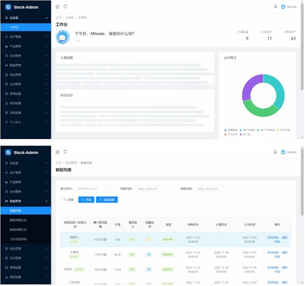Select 工作台 in the sidebar

[14, 28]
